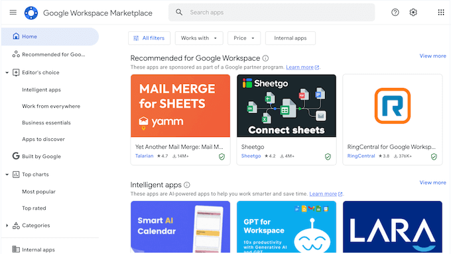The image size is (451, 254).
Task: Open the Mail Merge for Sheets yamm thumbnail
Action: point(180,106)
